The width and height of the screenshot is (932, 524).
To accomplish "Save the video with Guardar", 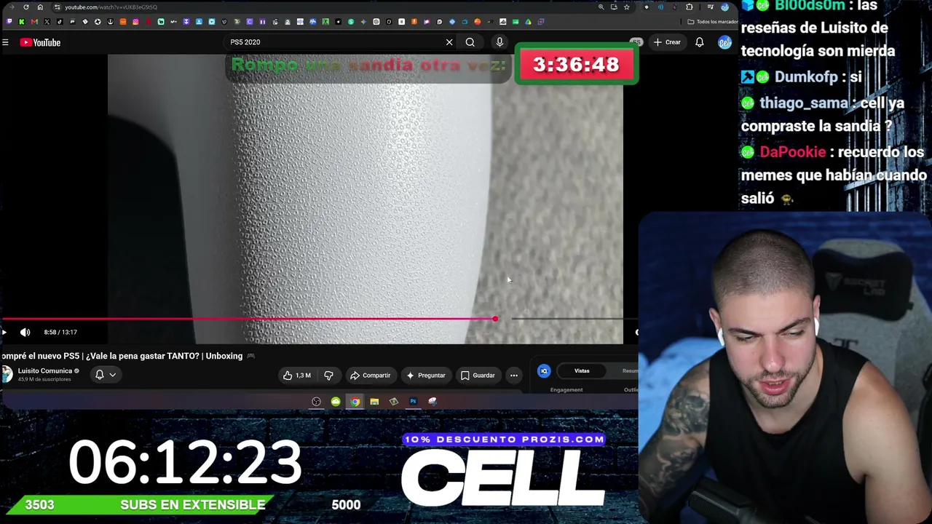I will (478, 376).
